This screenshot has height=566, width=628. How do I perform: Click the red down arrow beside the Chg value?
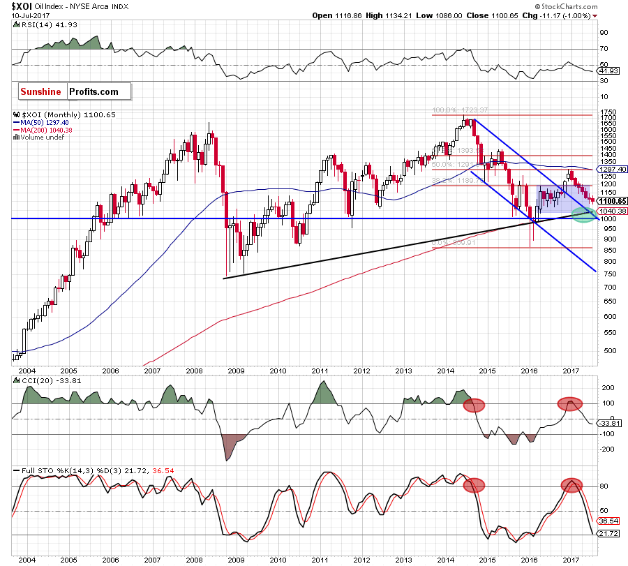tap(595, 16)
